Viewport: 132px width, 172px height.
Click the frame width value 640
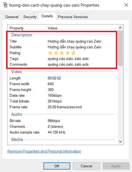(x=50, y=84)
